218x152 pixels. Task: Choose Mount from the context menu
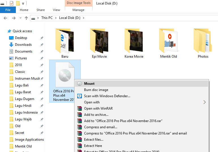(142, 84)
